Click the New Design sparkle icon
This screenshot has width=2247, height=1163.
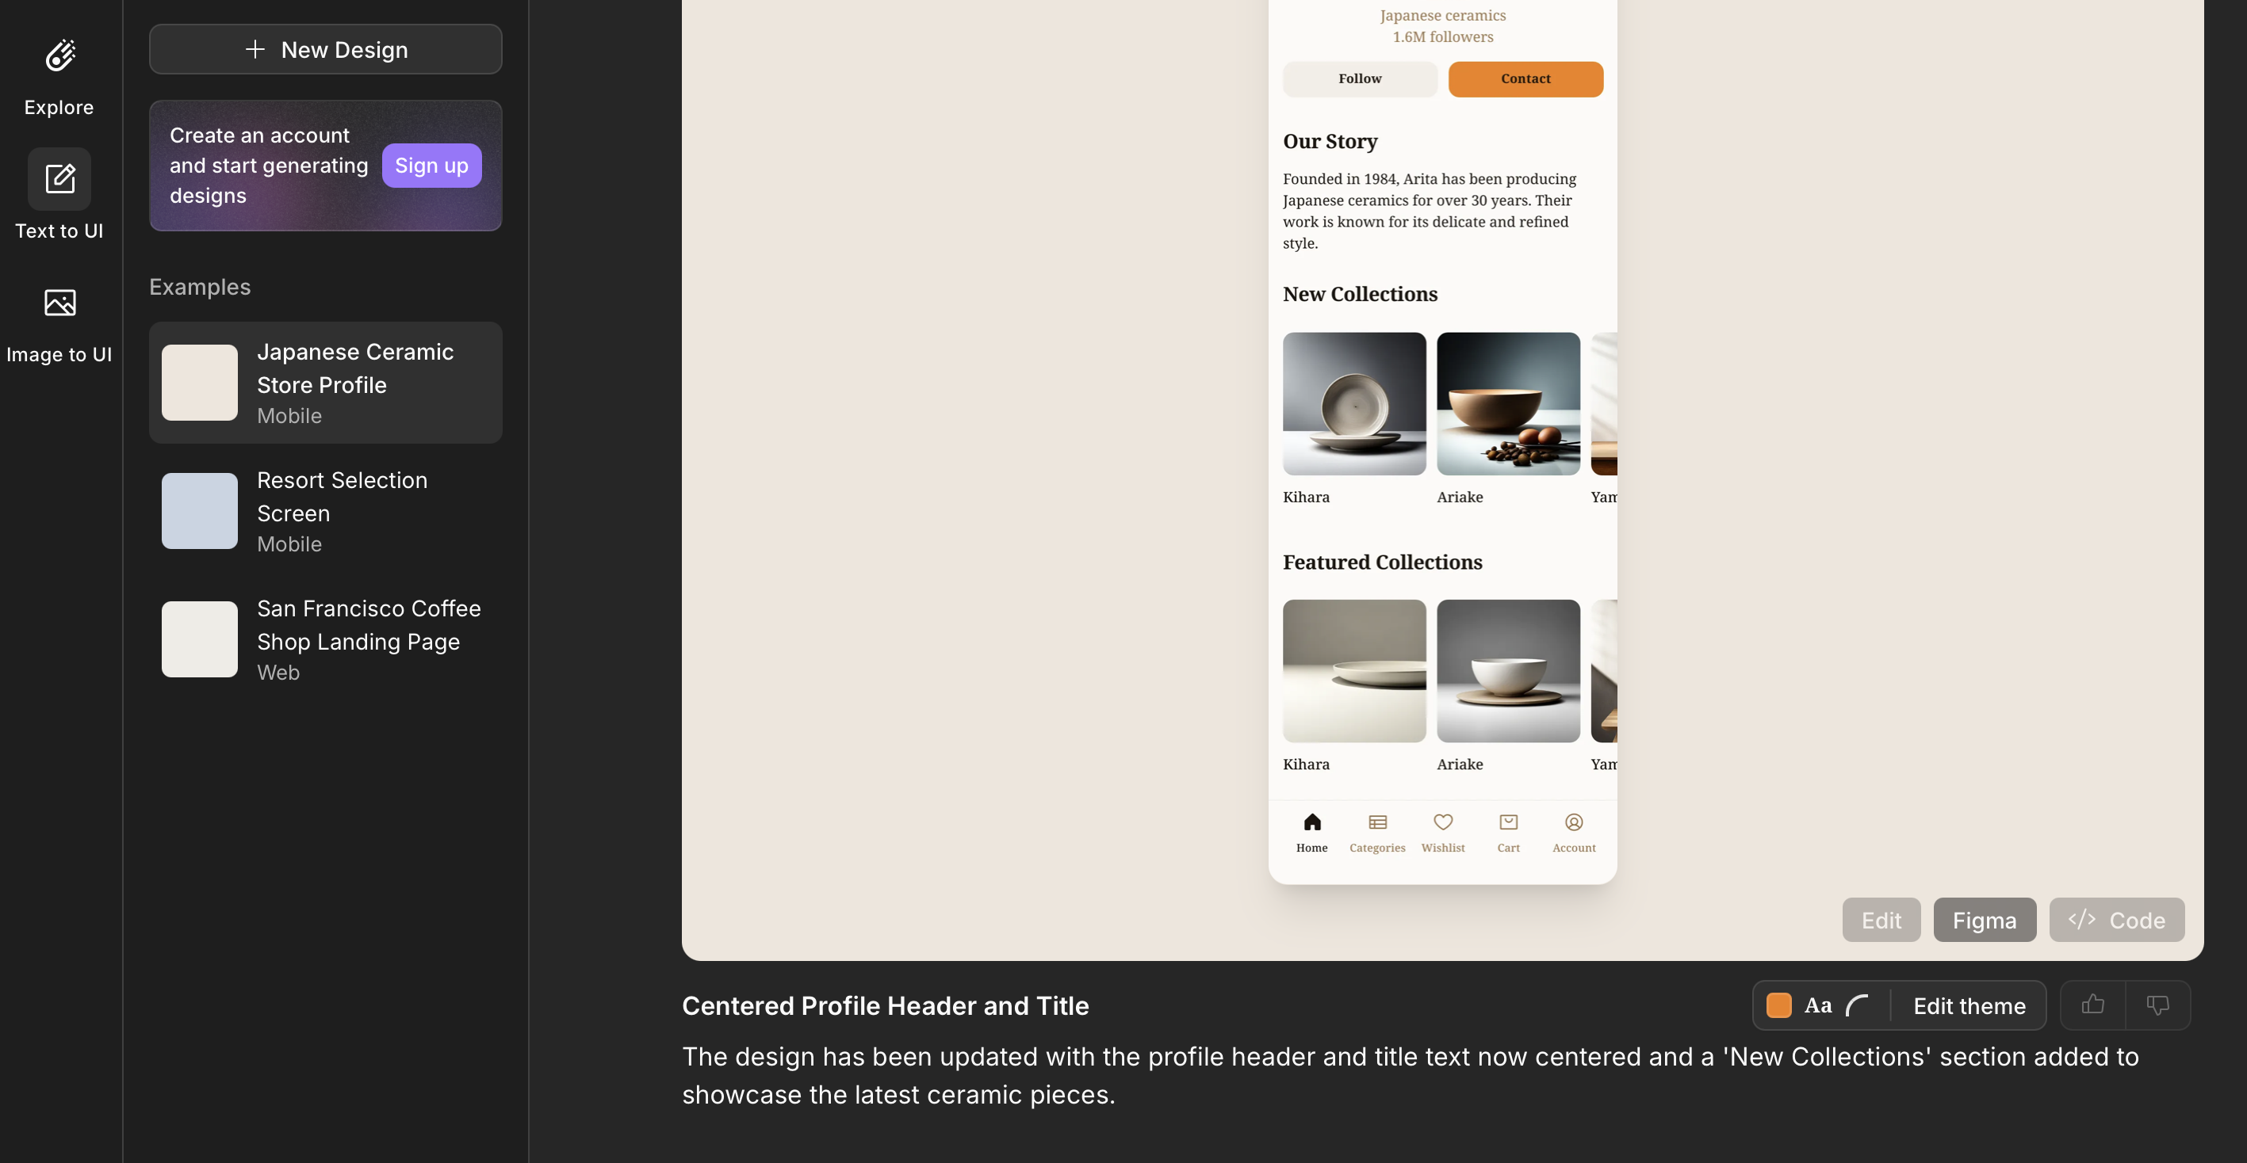pyautogui.click(x=254, y=49)
